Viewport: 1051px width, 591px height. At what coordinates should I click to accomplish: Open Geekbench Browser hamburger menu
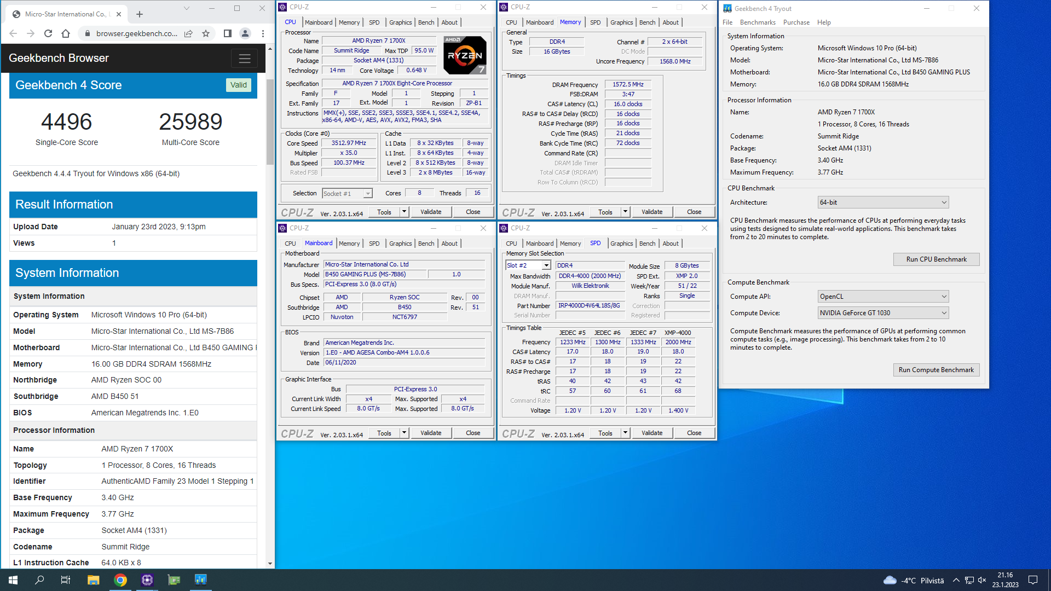click(244, 58)
